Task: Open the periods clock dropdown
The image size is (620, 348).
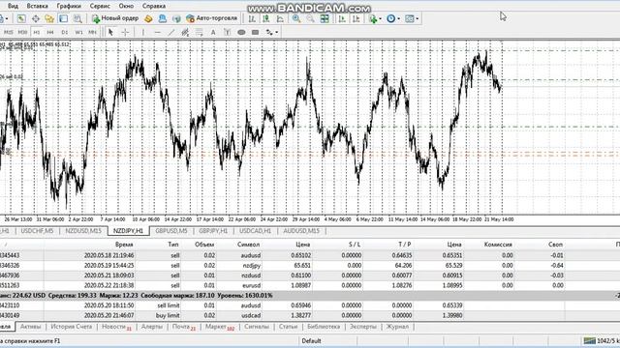Action: pos(393,18)
